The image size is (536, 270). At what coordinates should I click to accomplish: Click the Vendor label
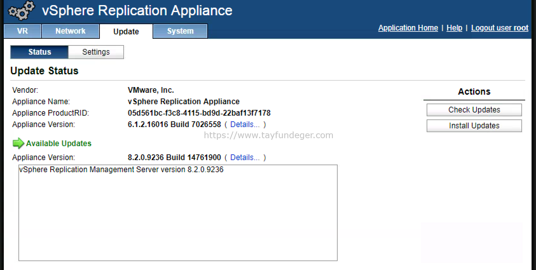point(25,90)
